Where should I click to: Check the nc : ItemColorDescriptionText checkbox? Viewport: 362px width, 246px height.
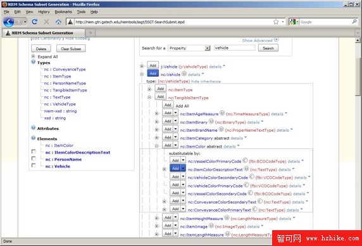tap(34, 152)
